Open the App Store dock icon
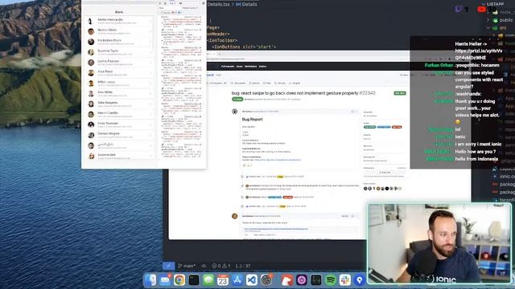 pyautogui.click(x=237, y=280)
